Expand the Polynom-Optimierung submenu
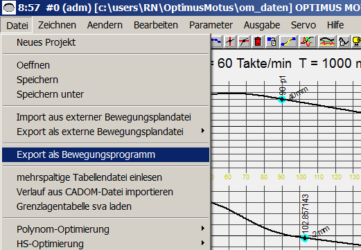Viewport: 361px width, 250px height. (x=105, y=229)
